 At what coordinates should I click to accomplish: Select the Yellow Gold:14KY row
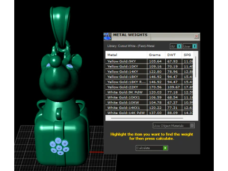click(x=149, y=72)
